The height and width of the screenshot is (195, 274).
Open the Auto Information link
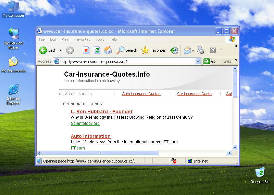point(91,136)
